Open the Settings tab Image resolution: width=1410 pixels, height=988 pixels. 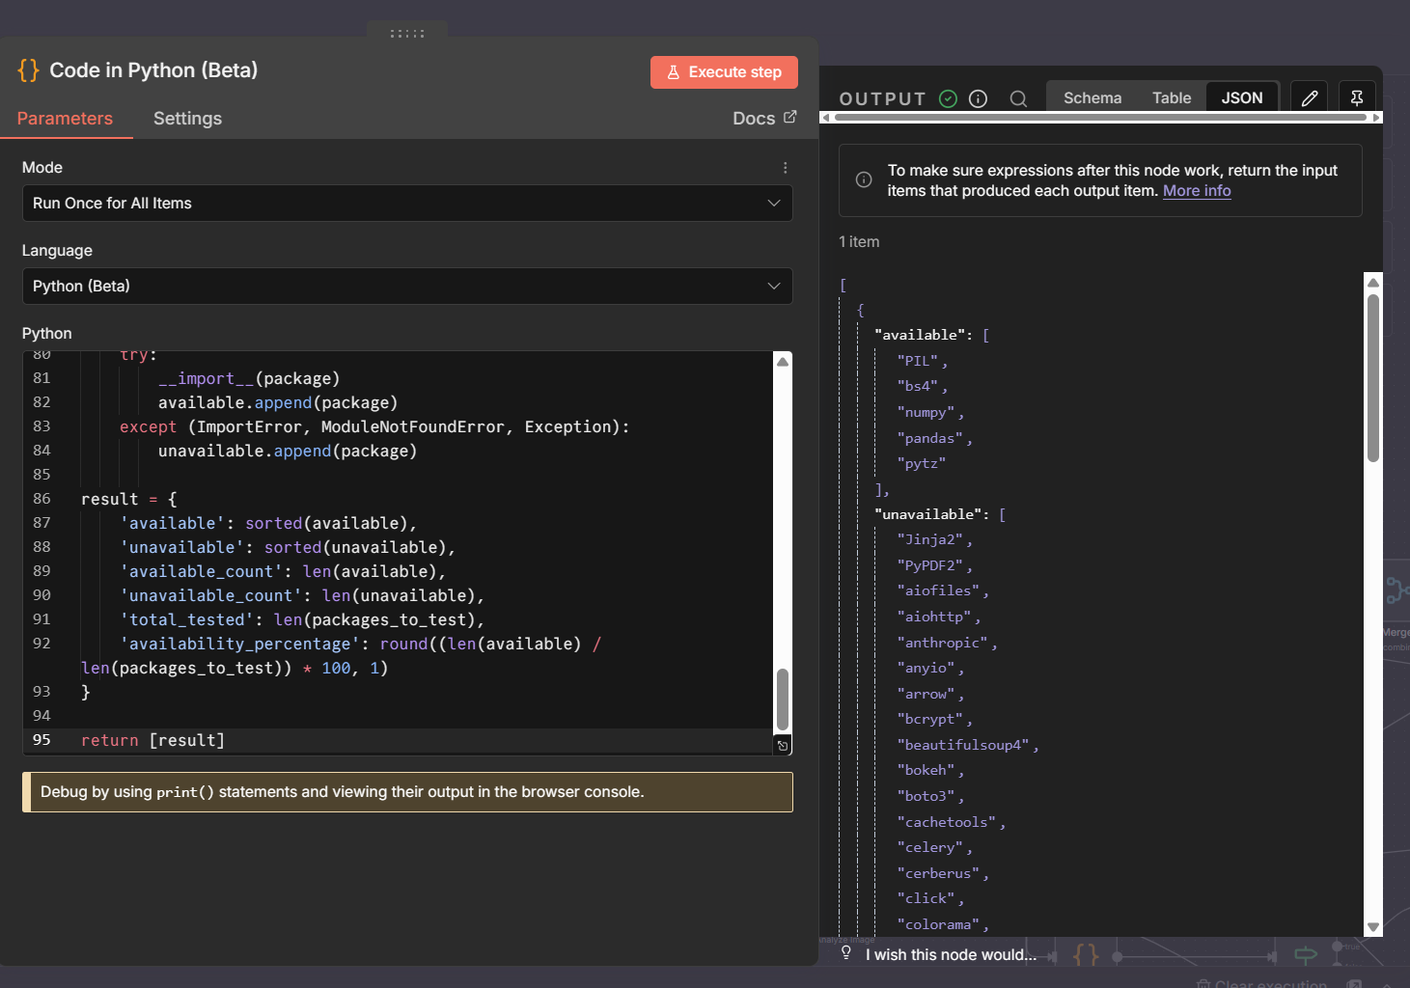coord(187,119)
